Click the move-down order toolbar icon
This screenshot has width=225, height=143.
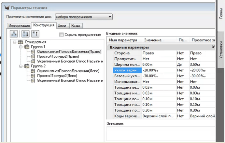pyautogui.click(x=25, y=34)
